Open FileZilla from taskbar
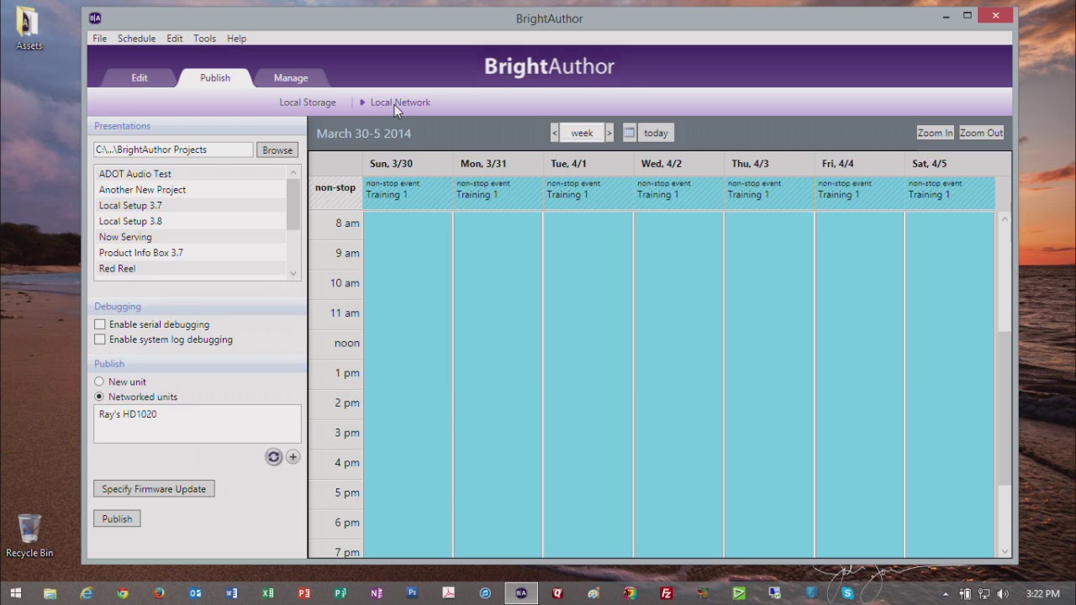The width and height of the screenshot is (1076, 605). pos(666,593)
